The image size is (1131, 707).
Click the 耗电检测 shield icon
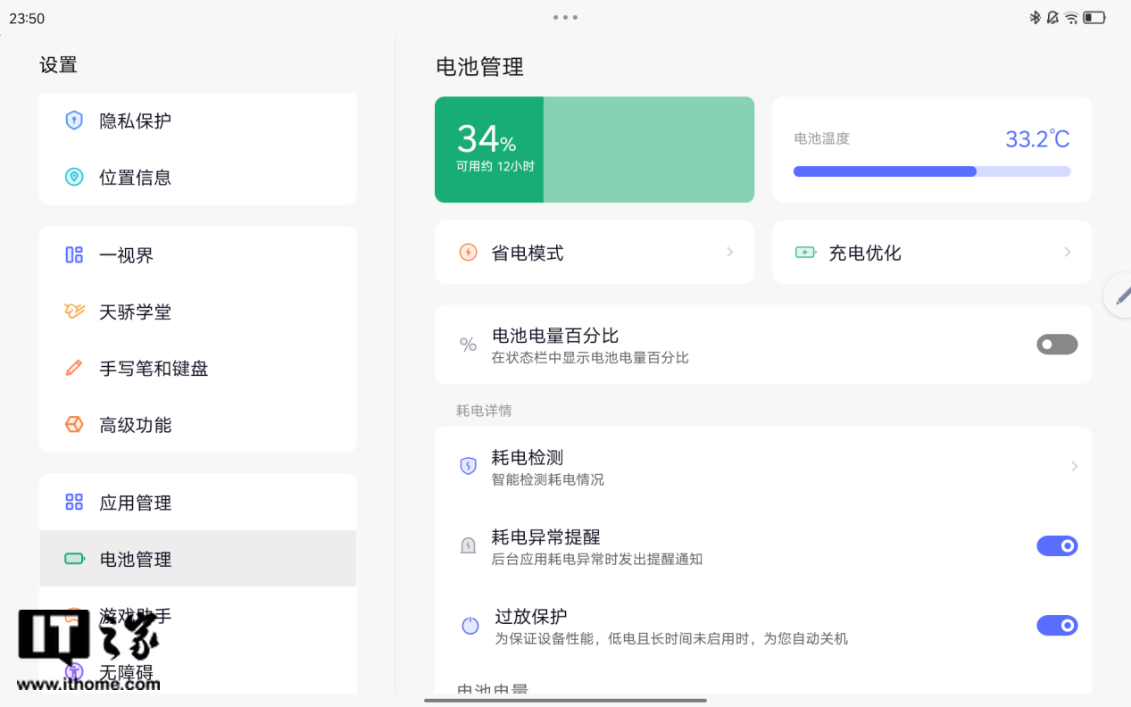(468, 466)
